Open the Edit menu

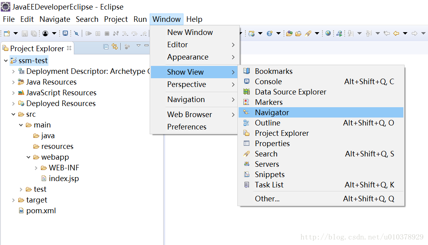(27, 19)
